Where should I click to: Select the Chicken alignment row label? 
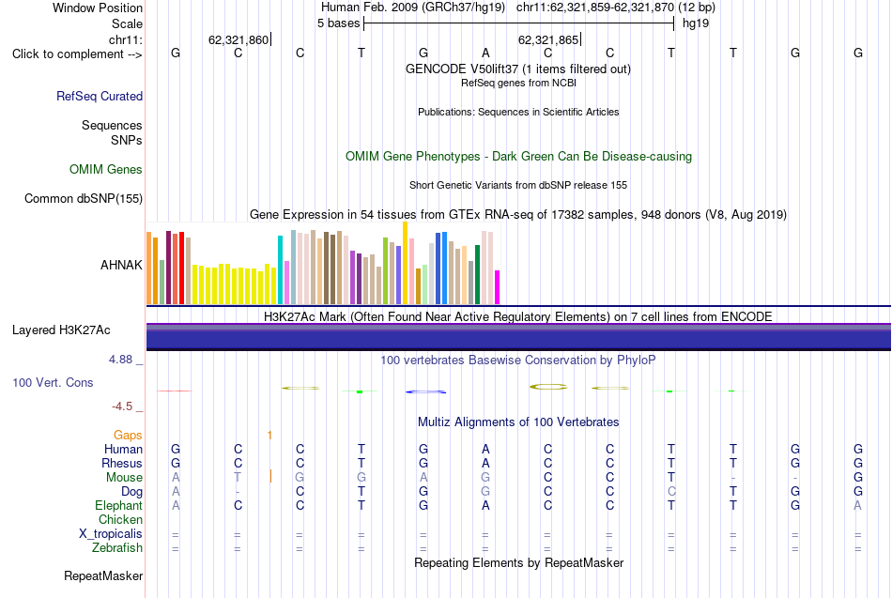(120, 519)
